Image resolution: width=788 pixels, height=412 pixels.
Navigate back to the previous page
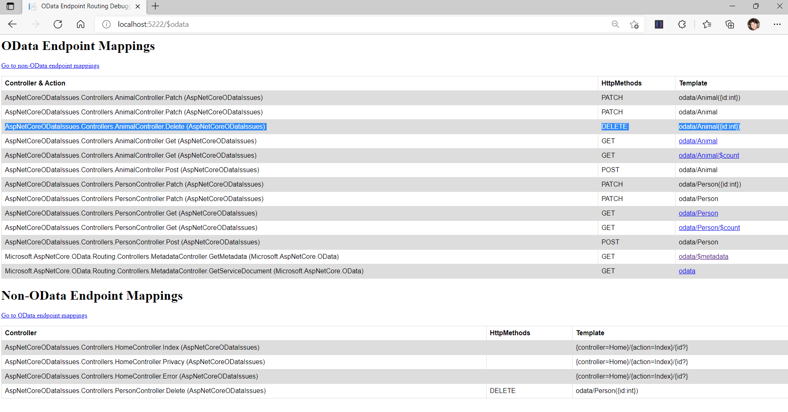pos(12,24)
